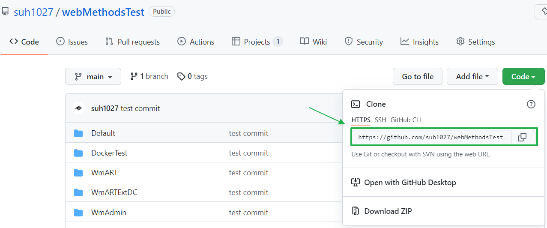Open the WmARTExtDC folder

pos(114,192)
